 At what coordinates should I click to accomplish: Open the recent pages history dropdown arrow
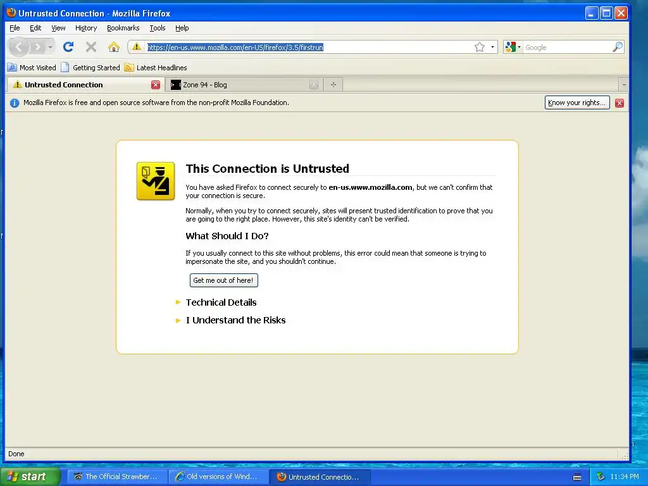coord(50,47)
